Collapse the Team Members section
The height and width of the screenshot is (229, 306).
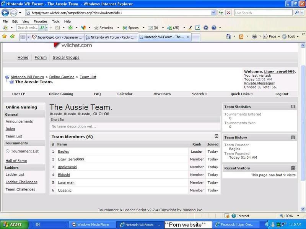click(x=216, y=136)
